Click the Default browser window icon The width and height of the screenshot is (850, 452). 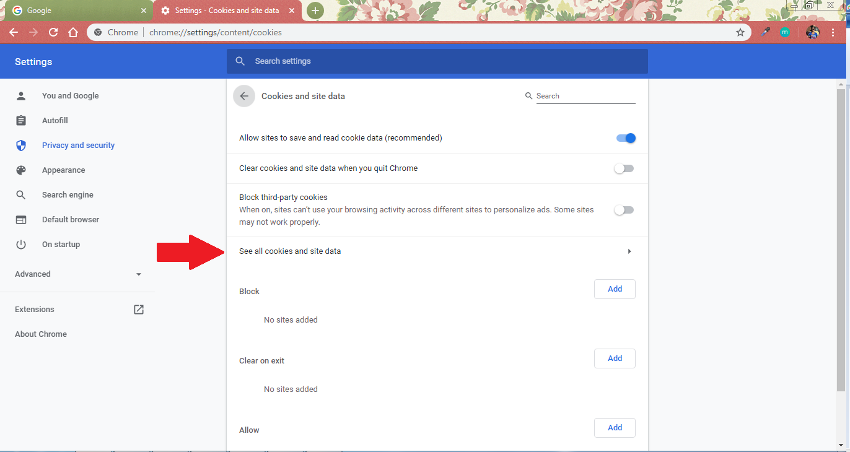point(21,220)
